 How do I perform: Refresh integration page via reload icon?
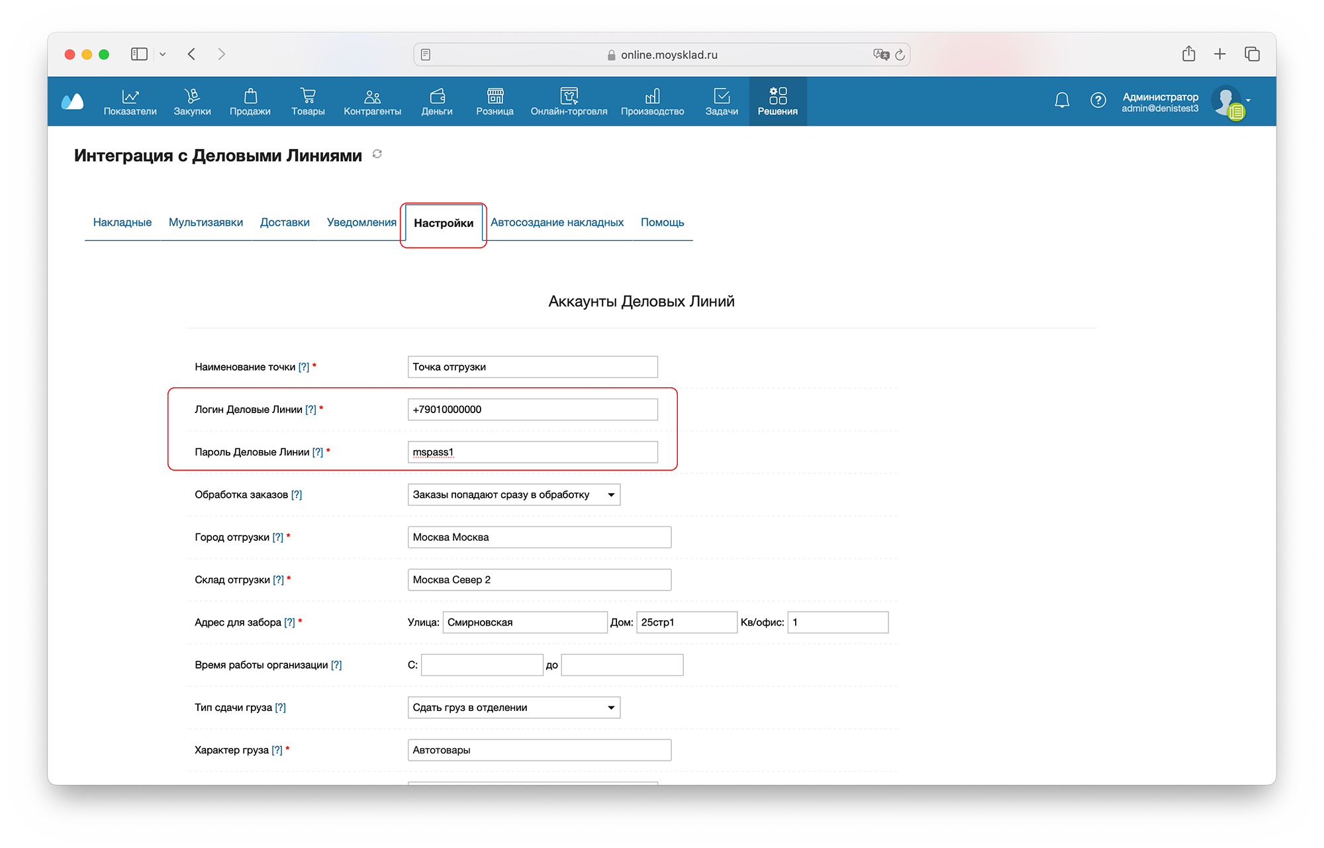pyautogui.click(x=377, y=154)
